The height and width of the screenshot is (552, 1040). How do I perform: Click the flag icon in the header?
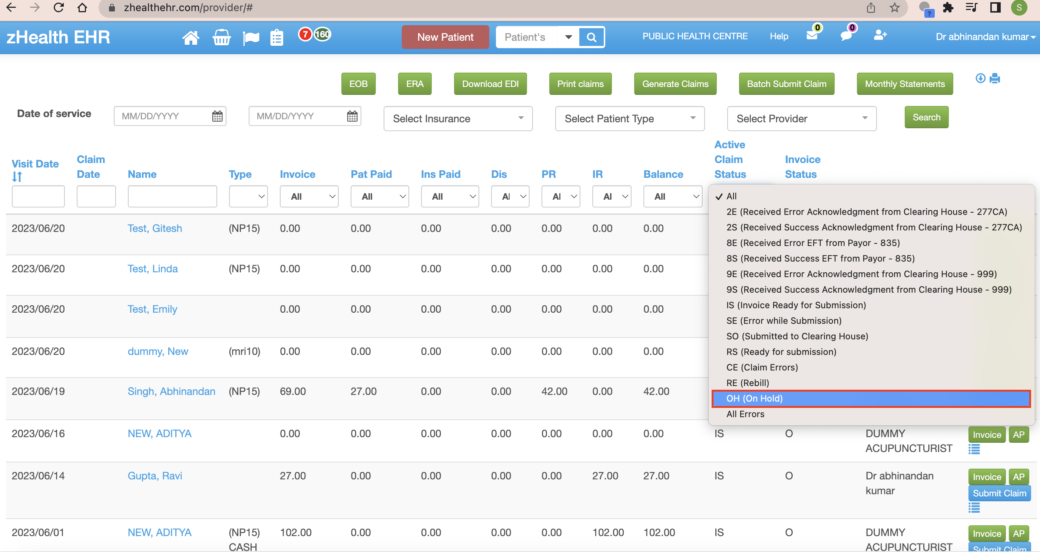click(x=251, y=38)
